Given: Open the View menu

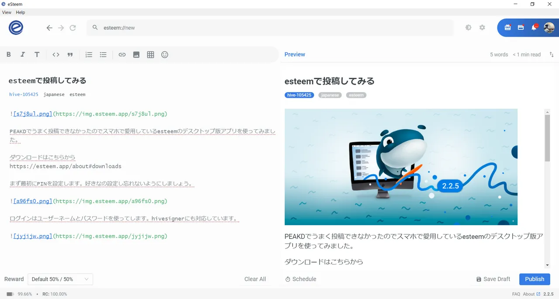Looking at the screenshot, I should pos(7,12).
